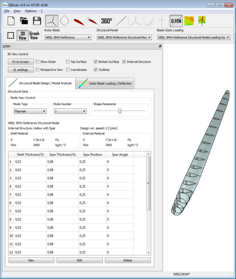Enable the Perspective View checkbox
236x279 pixels.
[x=38, y=70]
